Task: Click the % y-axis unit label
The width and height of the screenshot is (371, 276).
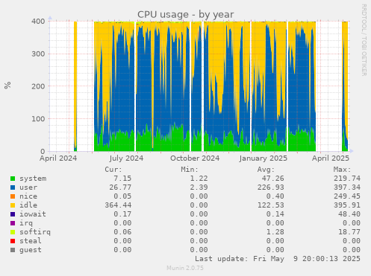Action: pos(7,86)
